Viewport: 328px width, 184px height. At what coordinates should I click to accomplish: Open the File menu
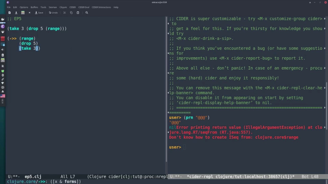(x=9, y=7)
